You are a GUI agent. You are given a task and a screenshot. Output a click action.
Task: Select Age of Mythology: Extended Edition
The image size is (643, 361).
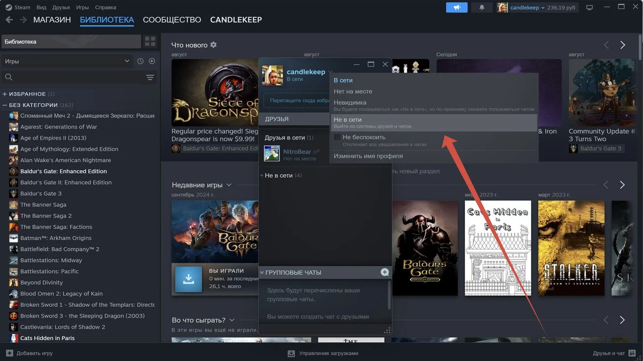click(x=69, y=149)
